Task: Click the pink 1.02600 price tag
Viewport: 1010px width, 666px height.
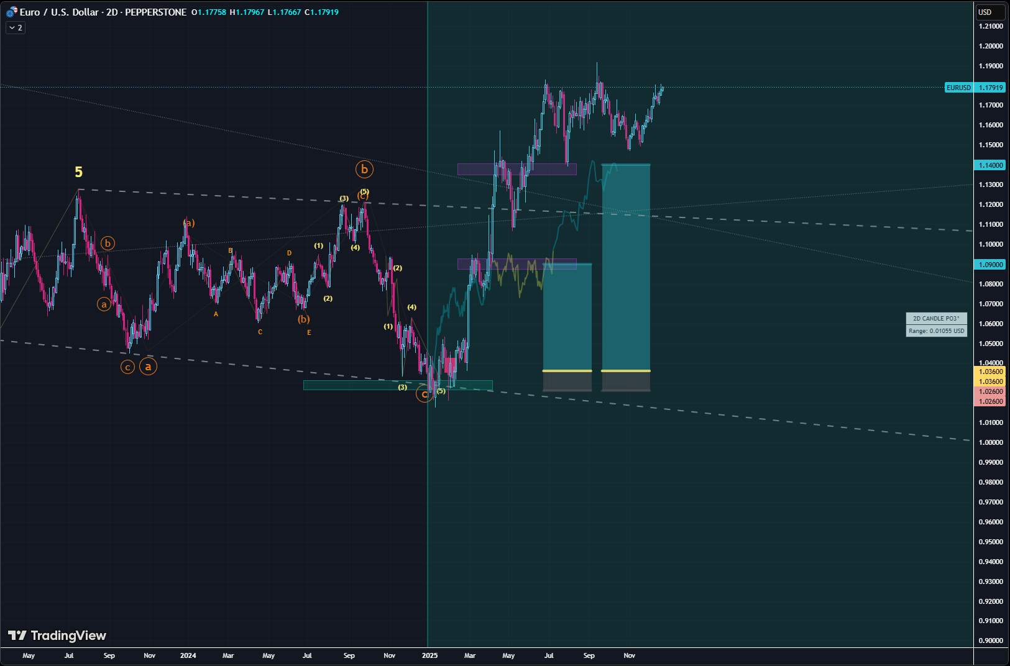Action: pyautogui.click(x=991, y=391)
